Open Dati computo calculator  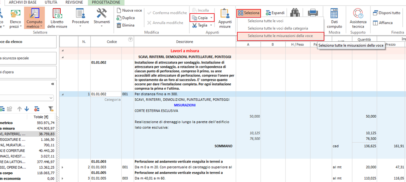(335, 18)
